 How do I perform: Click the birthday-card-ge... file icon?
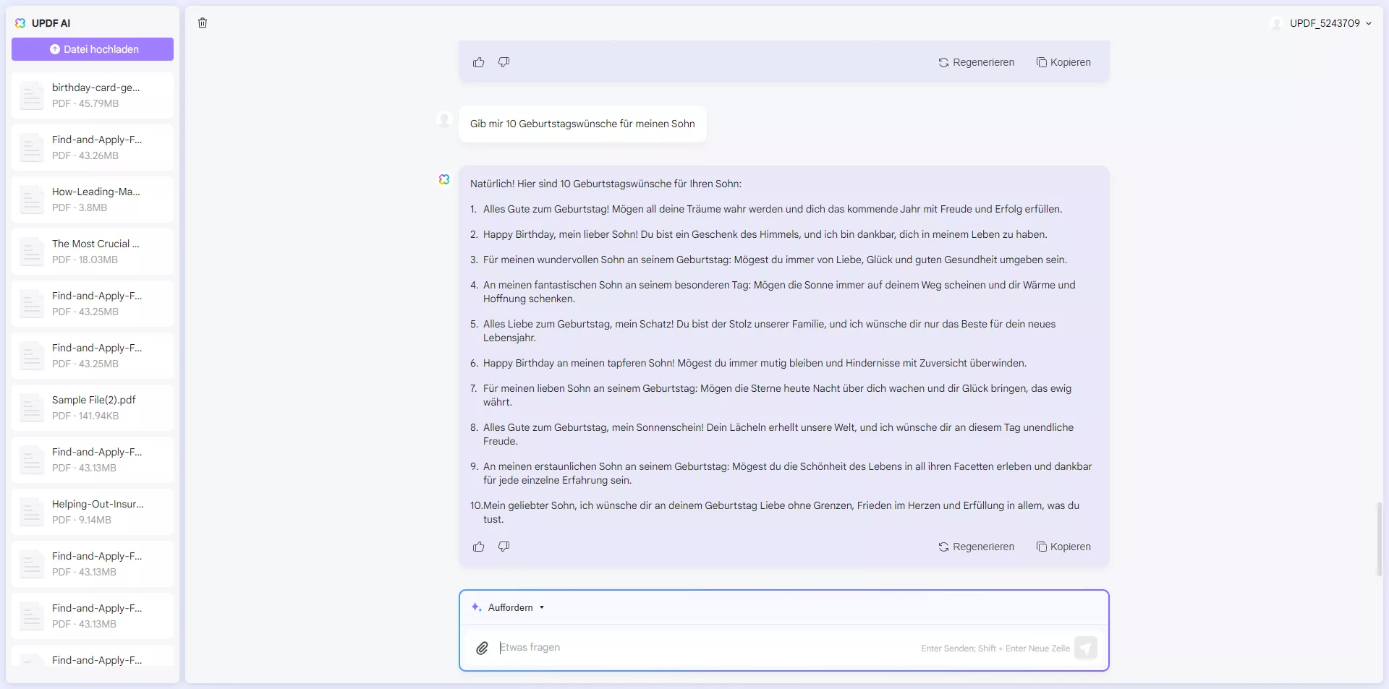(32, 95)
